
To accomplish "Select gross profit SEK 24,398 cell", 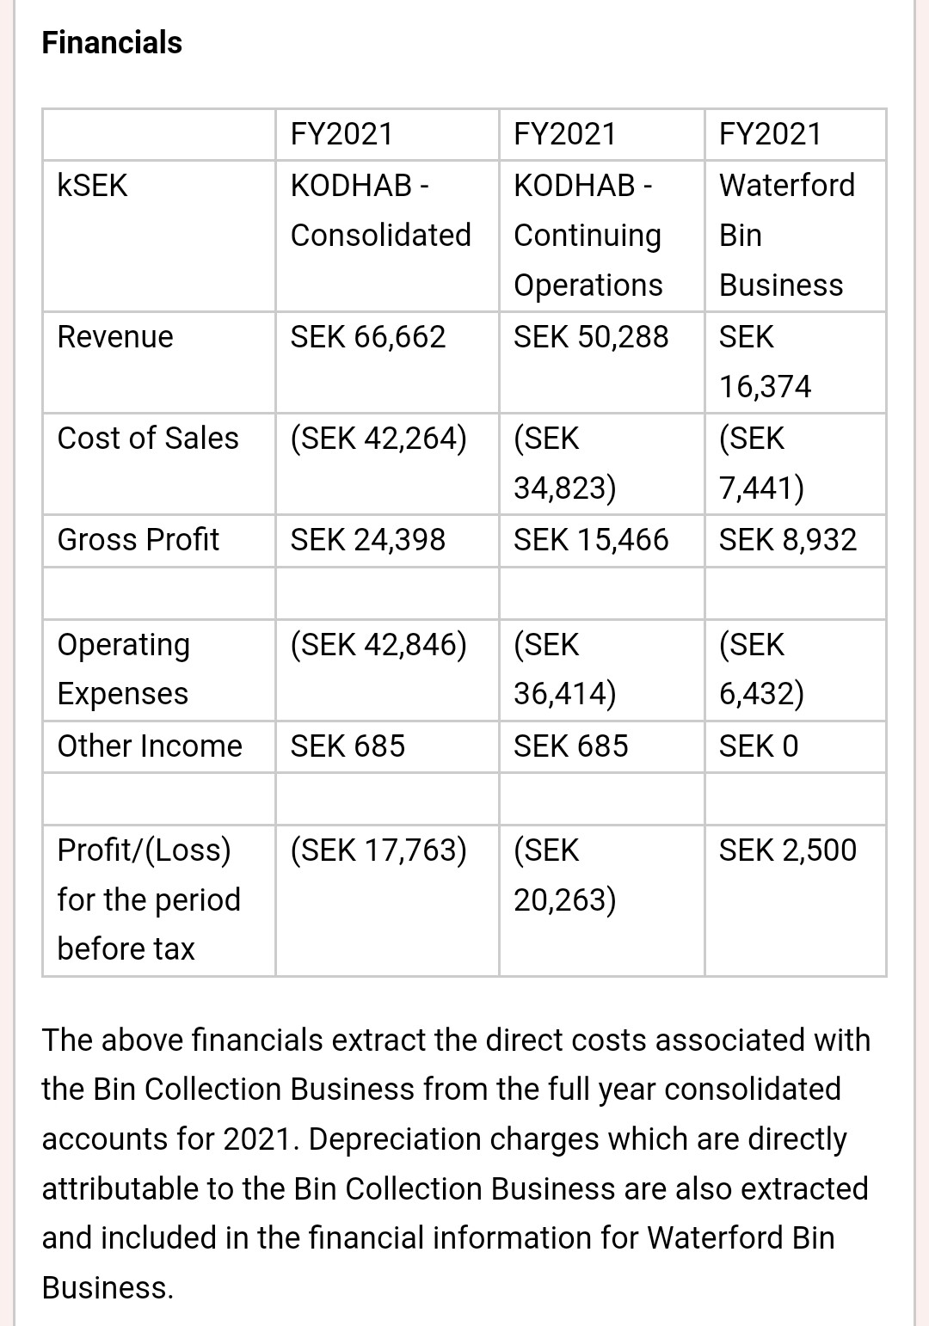I will [368, 539].
